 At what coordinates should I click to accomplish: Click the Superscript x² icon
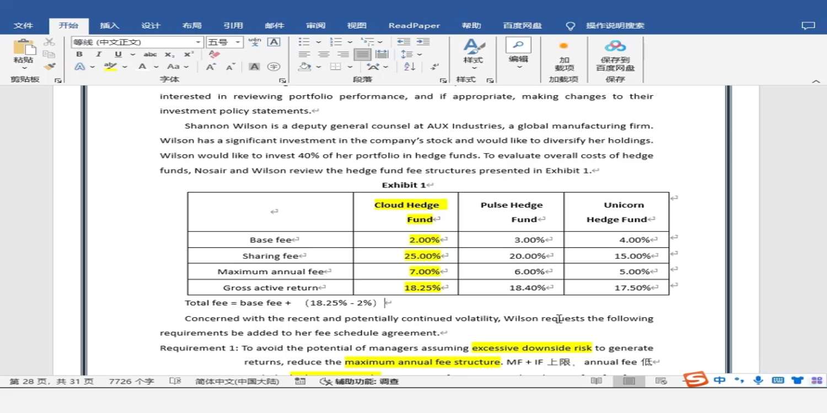coord(189,54)
